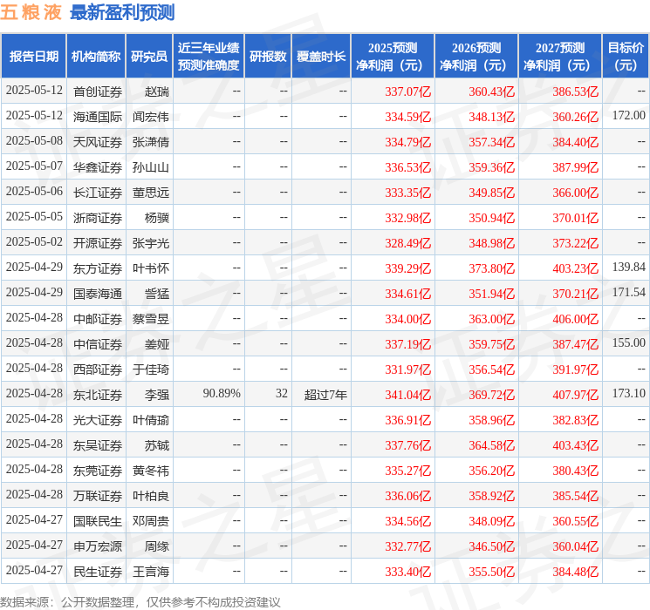
Task: Click target price 155.00
Action: [629, 342]
